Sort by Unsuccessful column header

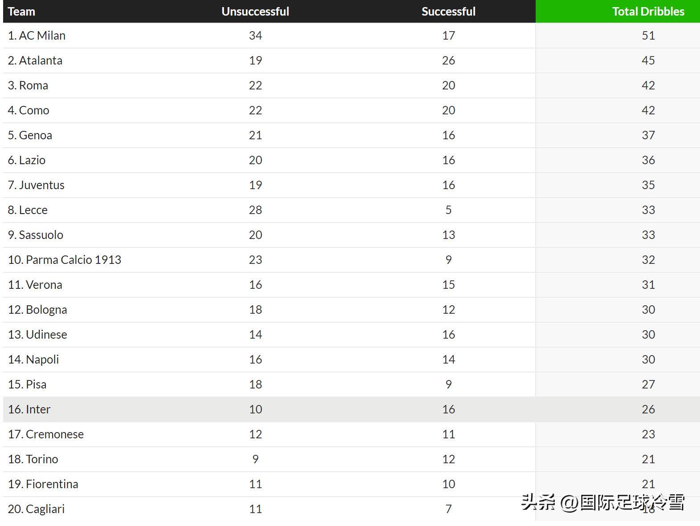point(255,12)
